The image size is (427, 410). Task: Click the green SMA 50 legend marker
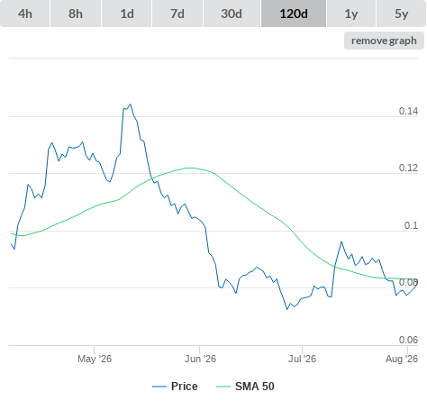[x=223, y=387]
